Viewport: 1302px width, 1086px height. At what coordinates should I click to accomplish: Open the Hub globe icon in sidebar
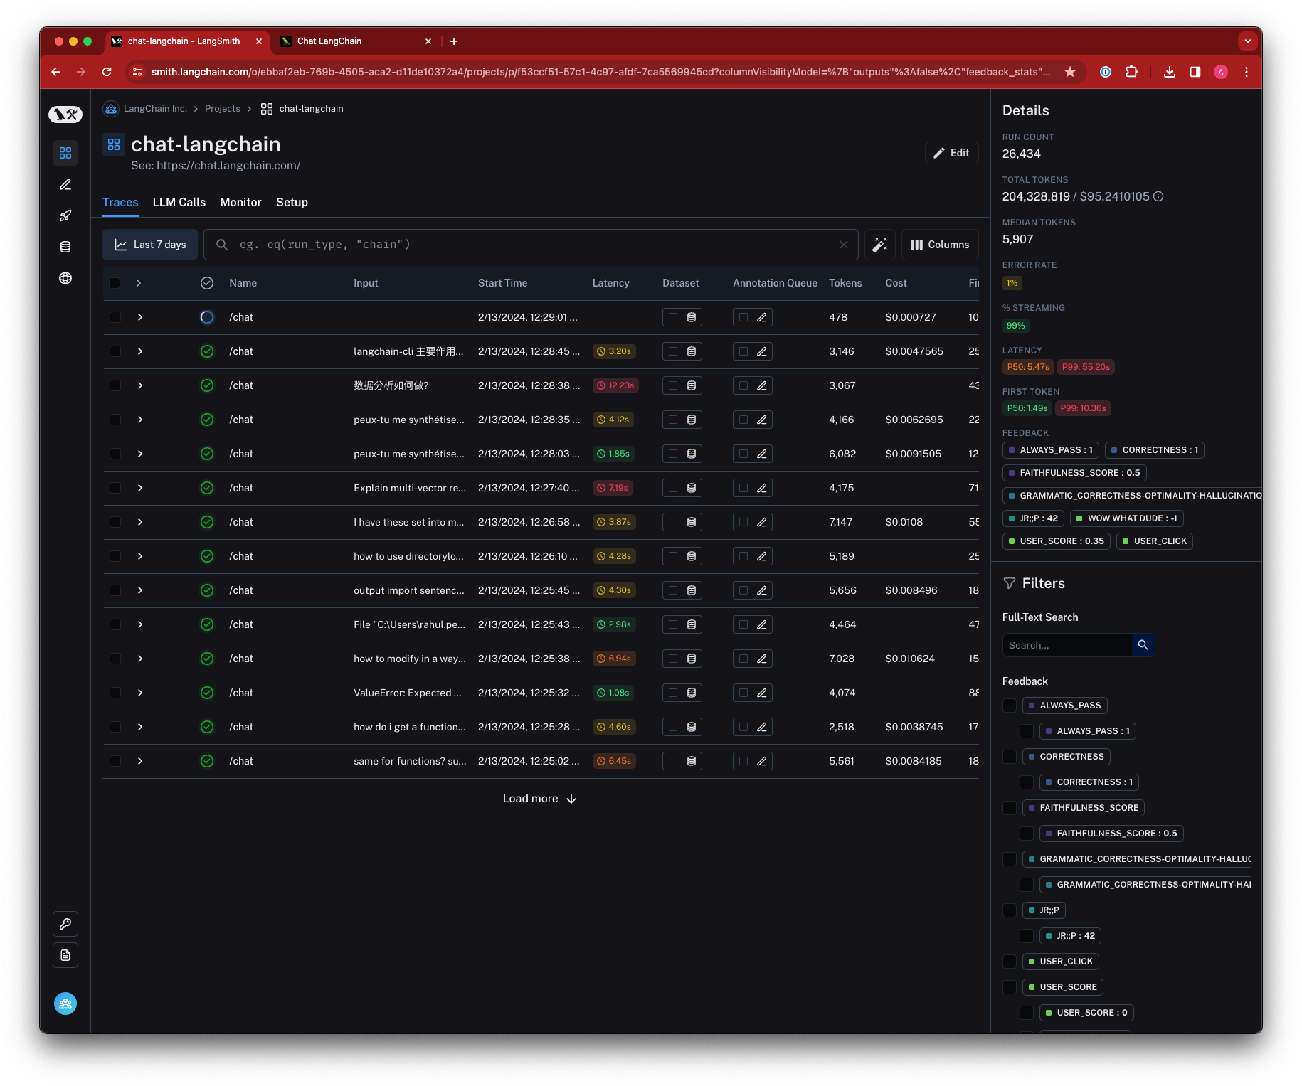65,278
